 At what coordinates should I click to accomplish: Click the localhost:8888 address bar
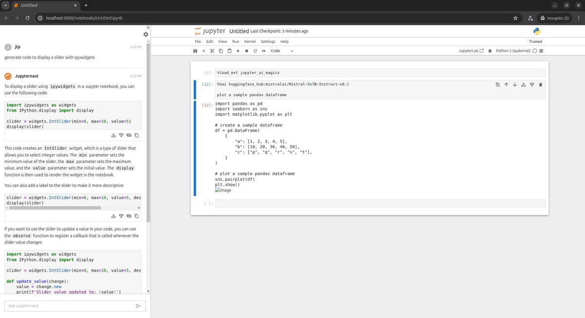pyautogui.click(x=273, y=18)
